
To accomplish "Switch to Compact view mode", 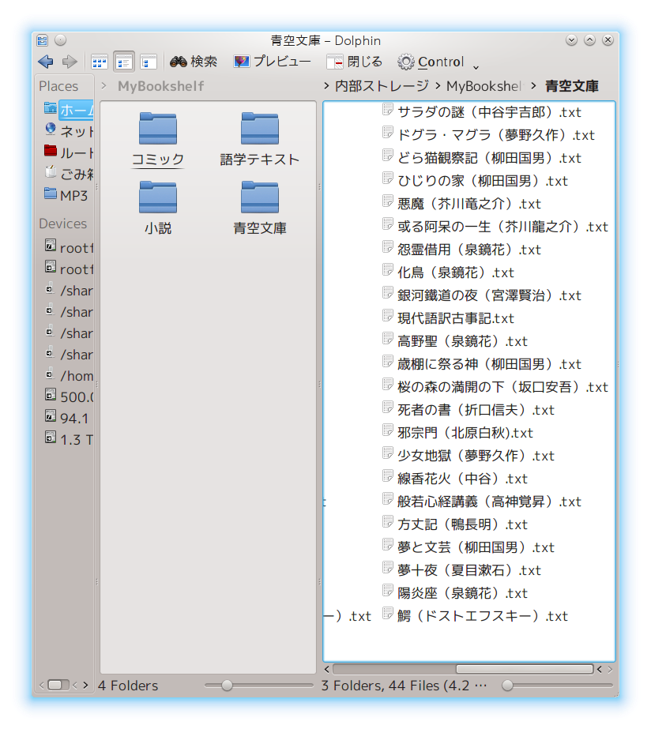I will click(124, 62).
